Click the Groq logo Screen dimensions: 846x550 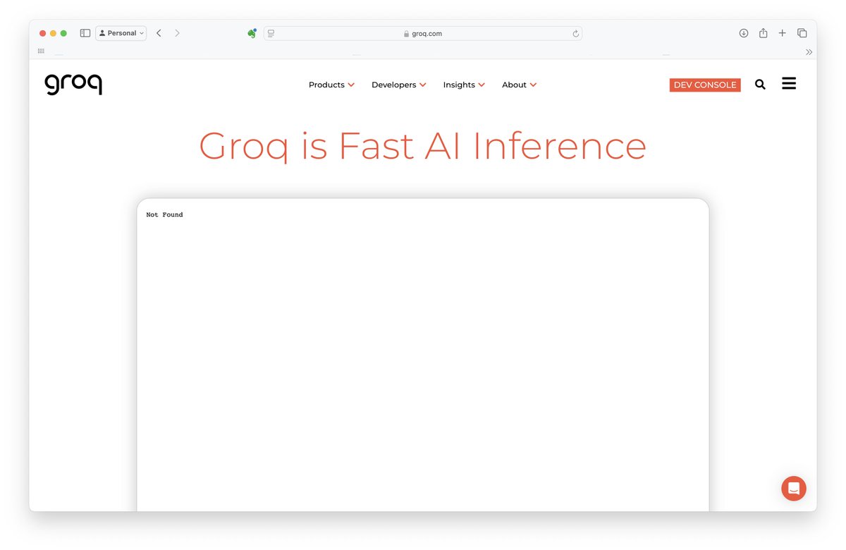pos(73,84)
